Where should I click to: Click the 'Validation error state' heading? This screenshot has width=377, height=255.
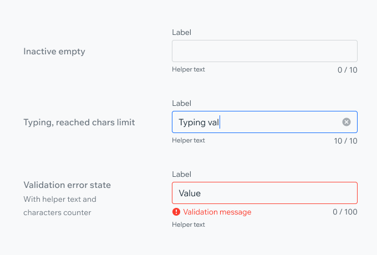67,185
